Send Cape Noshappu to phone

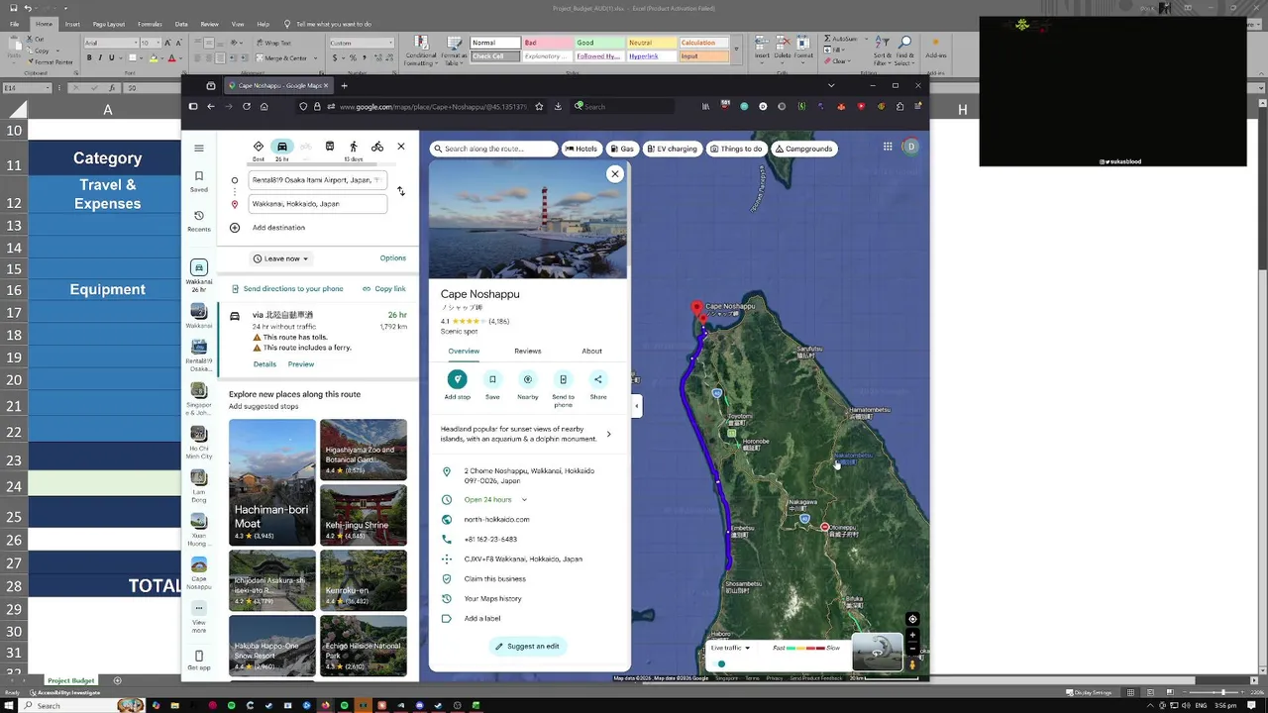tap(563, 379)
